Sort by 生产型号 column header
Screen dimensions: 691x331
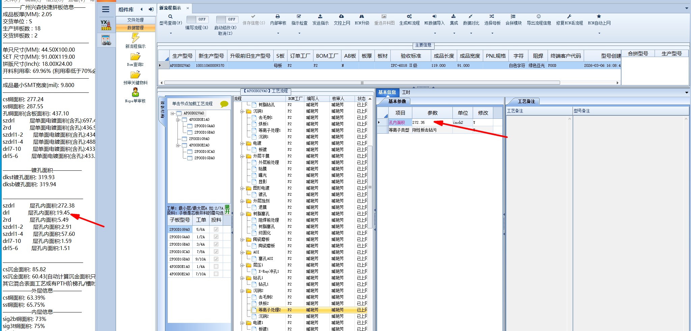coord(182,56)
